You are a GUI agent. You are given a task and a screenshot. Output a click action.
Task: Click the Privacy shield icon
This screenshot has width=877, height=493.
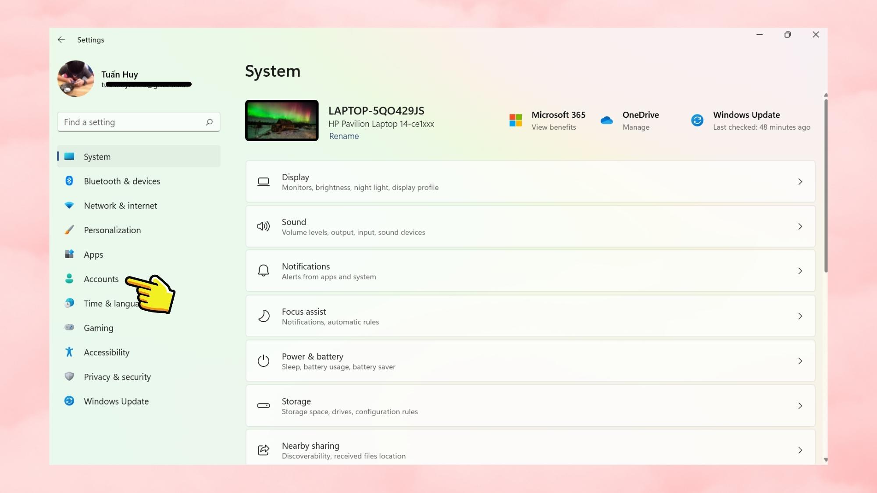(69, 376)
